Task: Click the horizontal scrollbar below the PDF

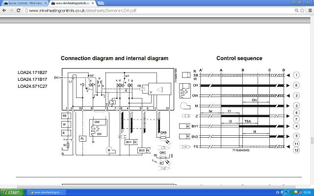Action: coord(147,185)
